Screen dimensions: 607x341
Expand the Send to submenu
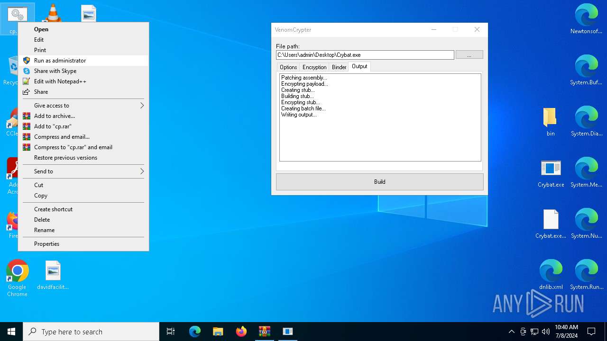click(x=83, y=171)
